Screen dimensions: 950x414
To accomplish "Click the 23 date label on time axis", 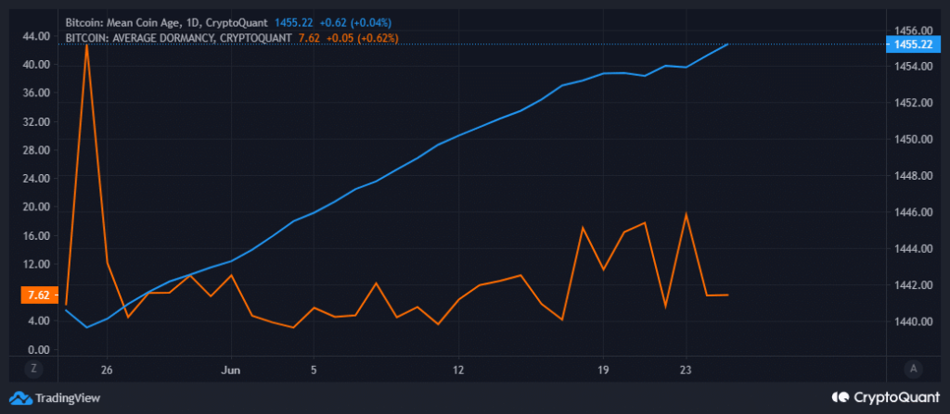I will click(686, 368).
